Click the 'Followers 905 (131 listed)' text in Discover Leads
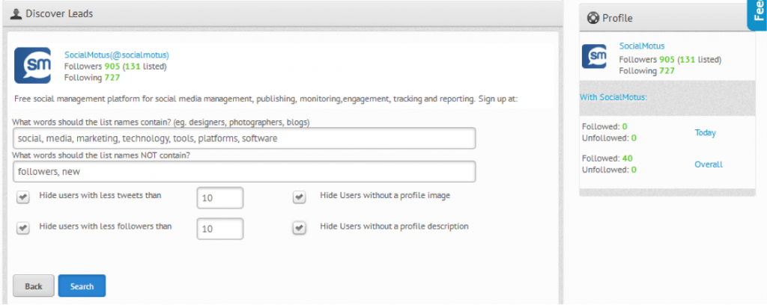 point(115,67)
